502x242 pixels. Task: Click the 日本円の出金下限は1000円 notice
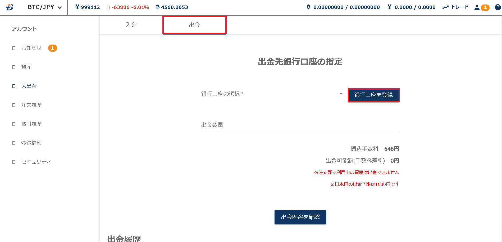click(x=365, y=184)
